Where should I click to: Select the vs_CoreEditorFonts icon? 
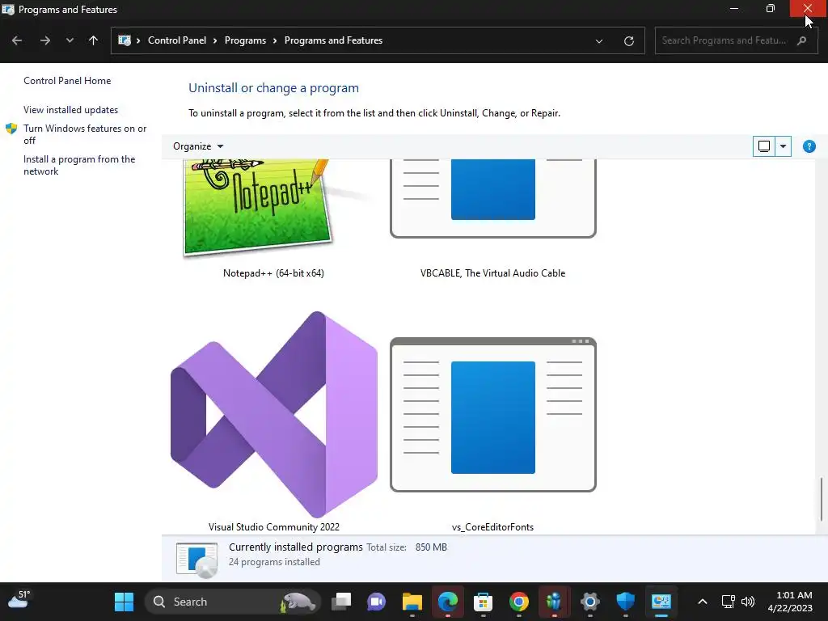pyautogui.click(x=492, y=415)
